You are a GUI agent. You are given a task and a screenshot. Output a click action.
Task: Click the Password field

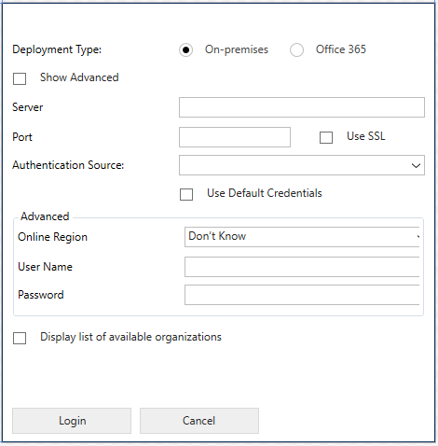pyautogui.click(x=302, y=295)
